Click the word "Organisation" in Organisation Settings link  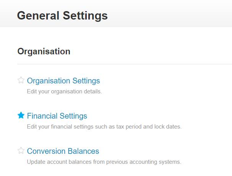[49, 81]
